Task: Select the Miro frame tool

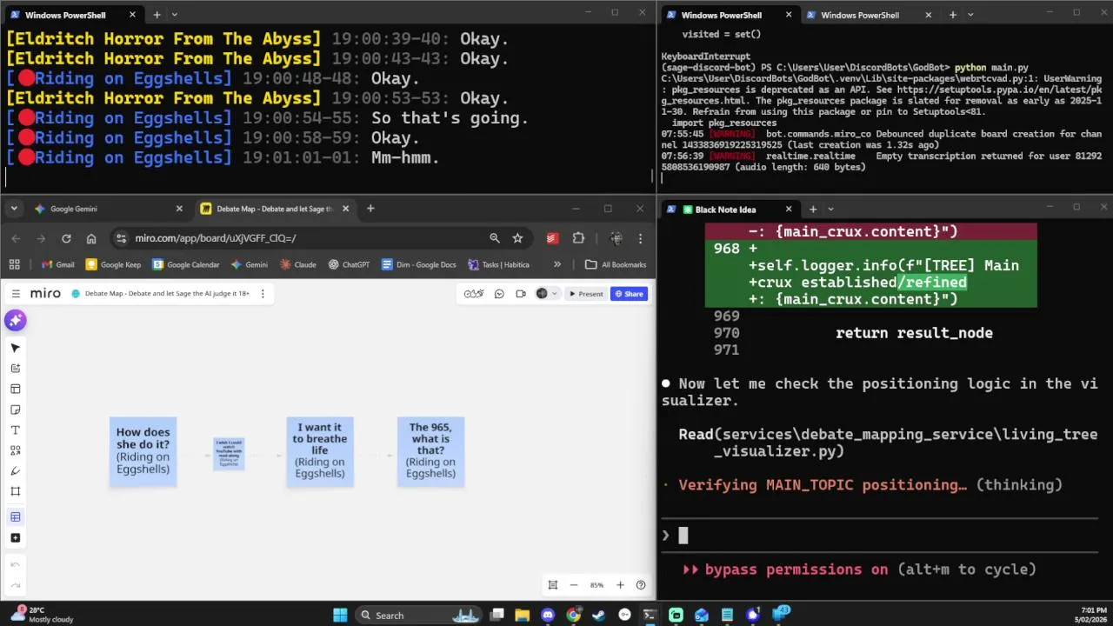Action: coord(15,491)
